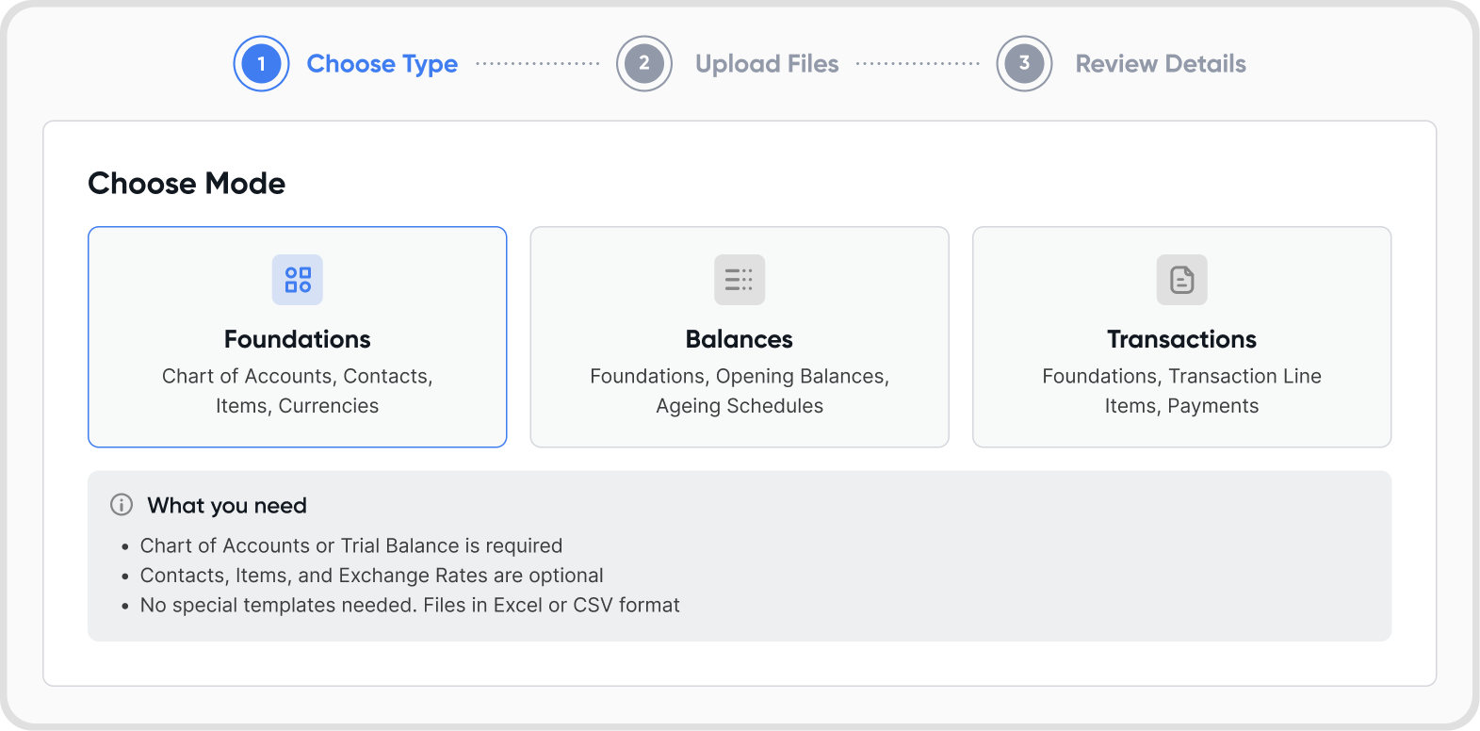Viewport: 1480px width, 731px height.
Task: Click the Chart of Accounts, Contacts description
Action: coord(298,391)
